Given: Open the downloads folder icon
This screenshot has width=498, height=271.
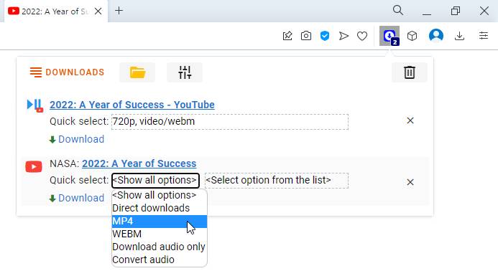Looking at the screenshot, I should pyautogui.click(x=137, y=72).
